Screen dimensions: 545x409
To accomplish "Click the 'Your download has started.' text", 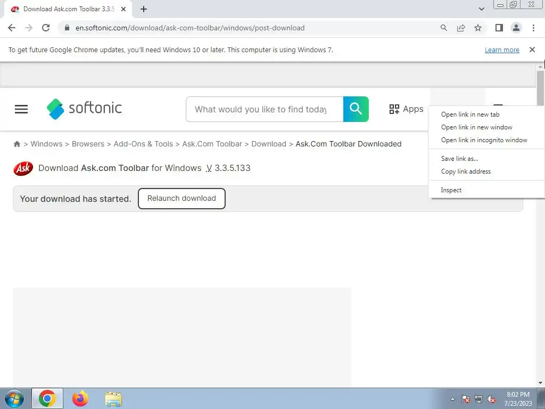I will coord(76,199).
